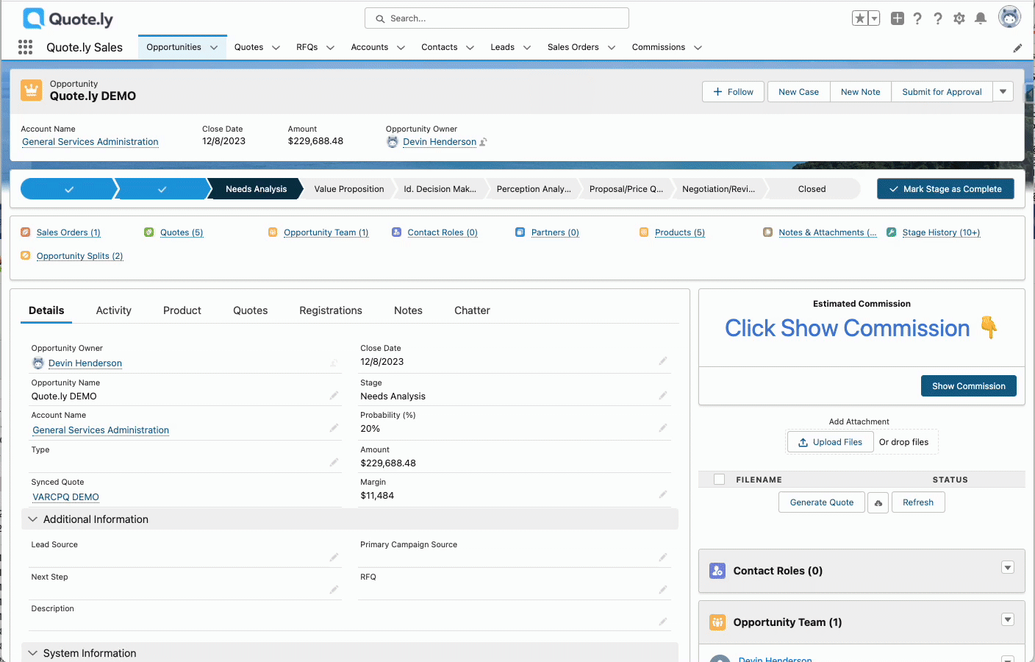
Task: Switch to the Product tab
Action: [182, 310]
